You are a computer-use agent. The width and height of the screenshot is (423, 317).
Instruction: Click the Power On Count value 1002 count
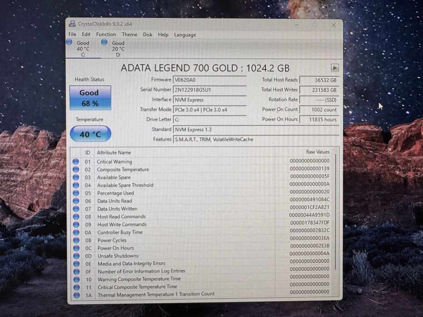(x=319, y=110)
